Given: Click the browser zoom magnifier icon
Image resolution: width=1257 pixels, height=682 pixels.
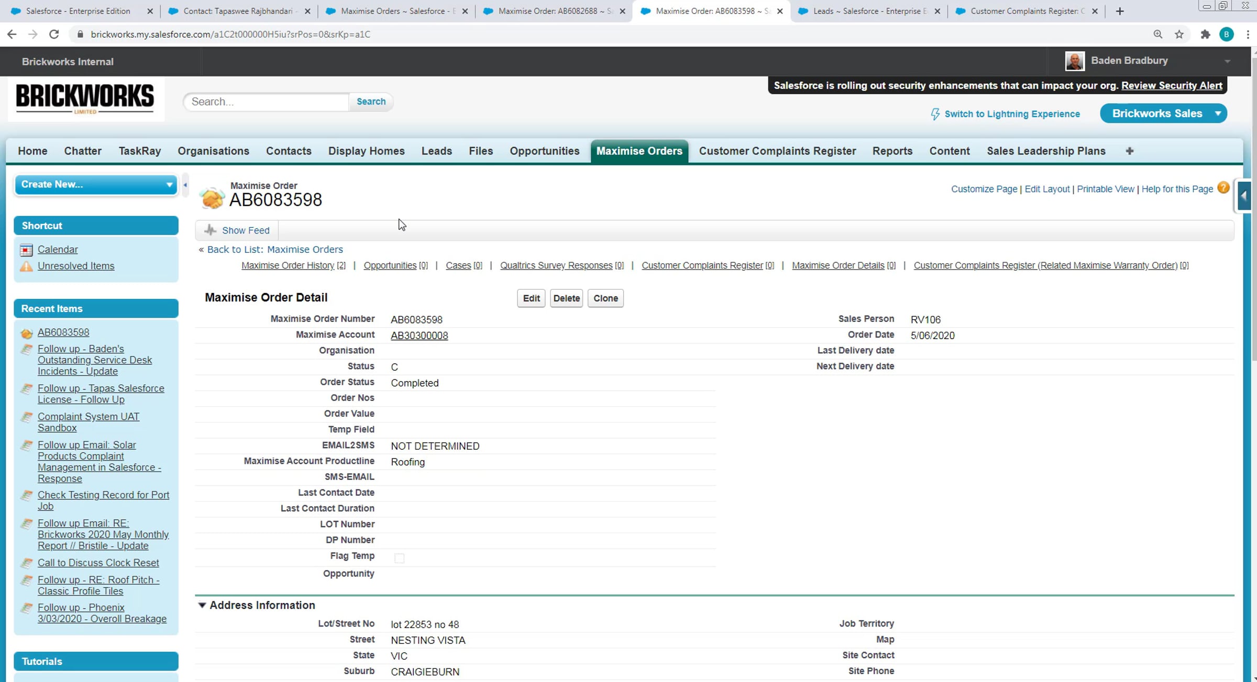Looking at the screenshot, I should pos(1157,35).
